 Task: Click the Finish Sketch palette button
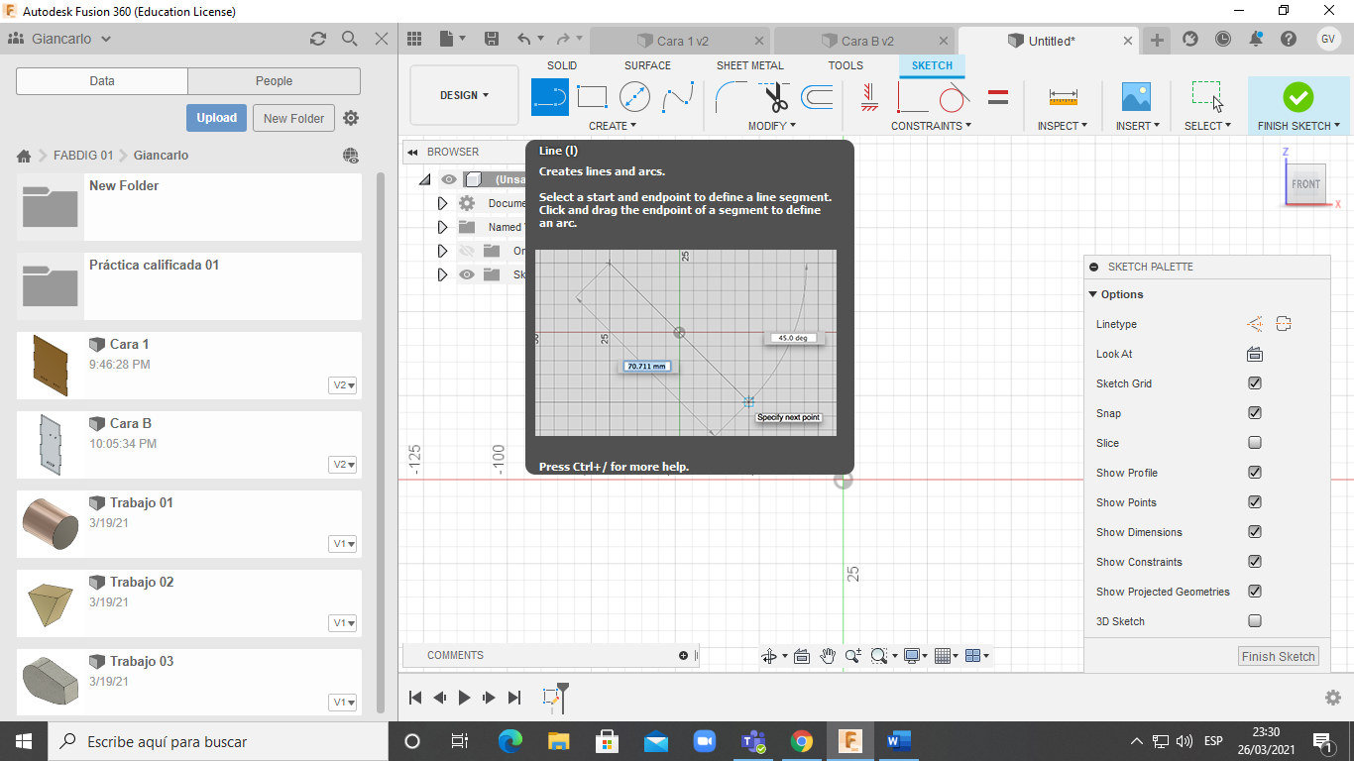(1279, 656)
